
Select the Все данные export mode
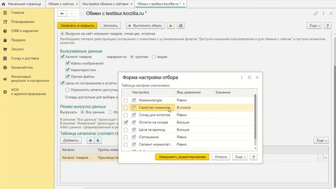point(82,112)
